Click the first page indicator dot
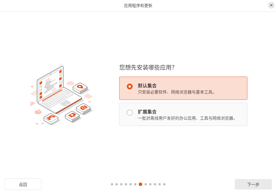This screenshot has height=195, width=276. [x=112, y=184]
